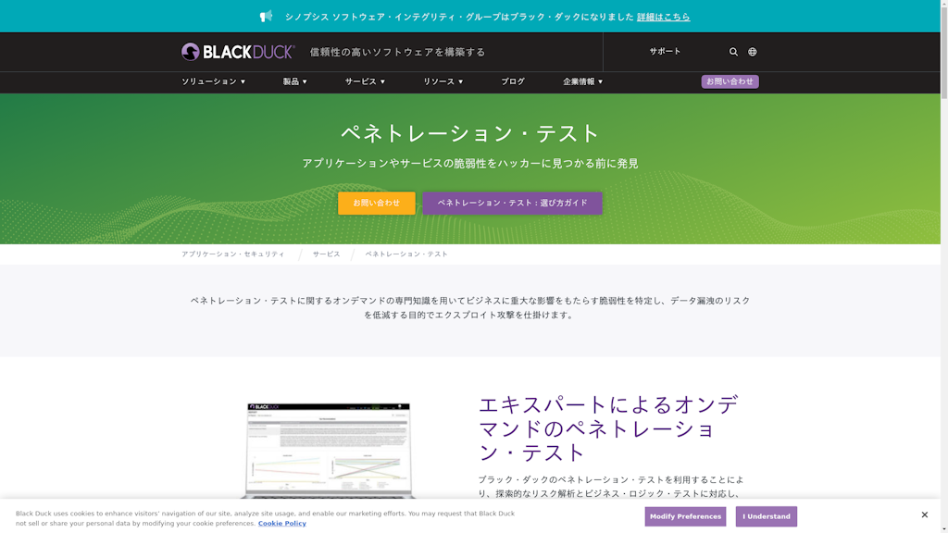Screen dimensions: 948x533
Task: Open the 企業情報 dropdown
Action: point(581,81)
